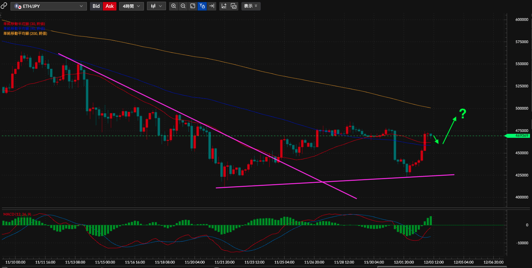The width and height of the screenshot is (532, 268).
Task: Click the 12/03 12:00 time axis label
Action: tap(434, 262)
